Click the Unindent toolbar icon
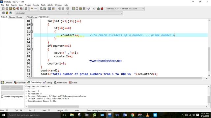211x118 pixels. tap(63, 9)
